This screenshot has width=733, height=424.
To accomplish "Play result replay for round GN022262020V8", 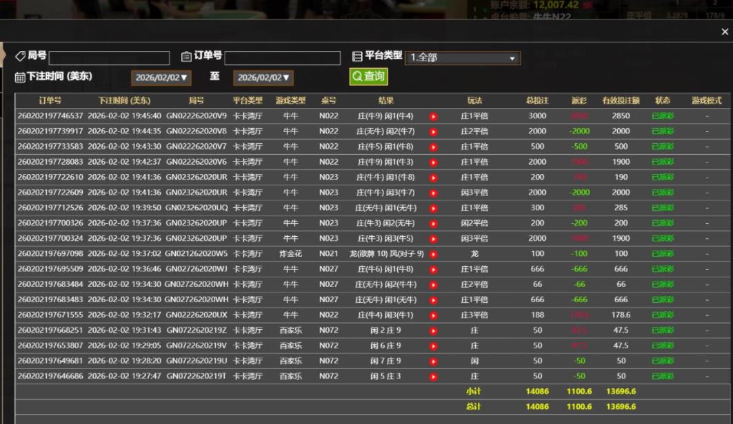I will 433,131.
